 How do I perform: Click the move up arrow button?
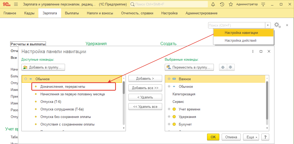coord(223,67)
